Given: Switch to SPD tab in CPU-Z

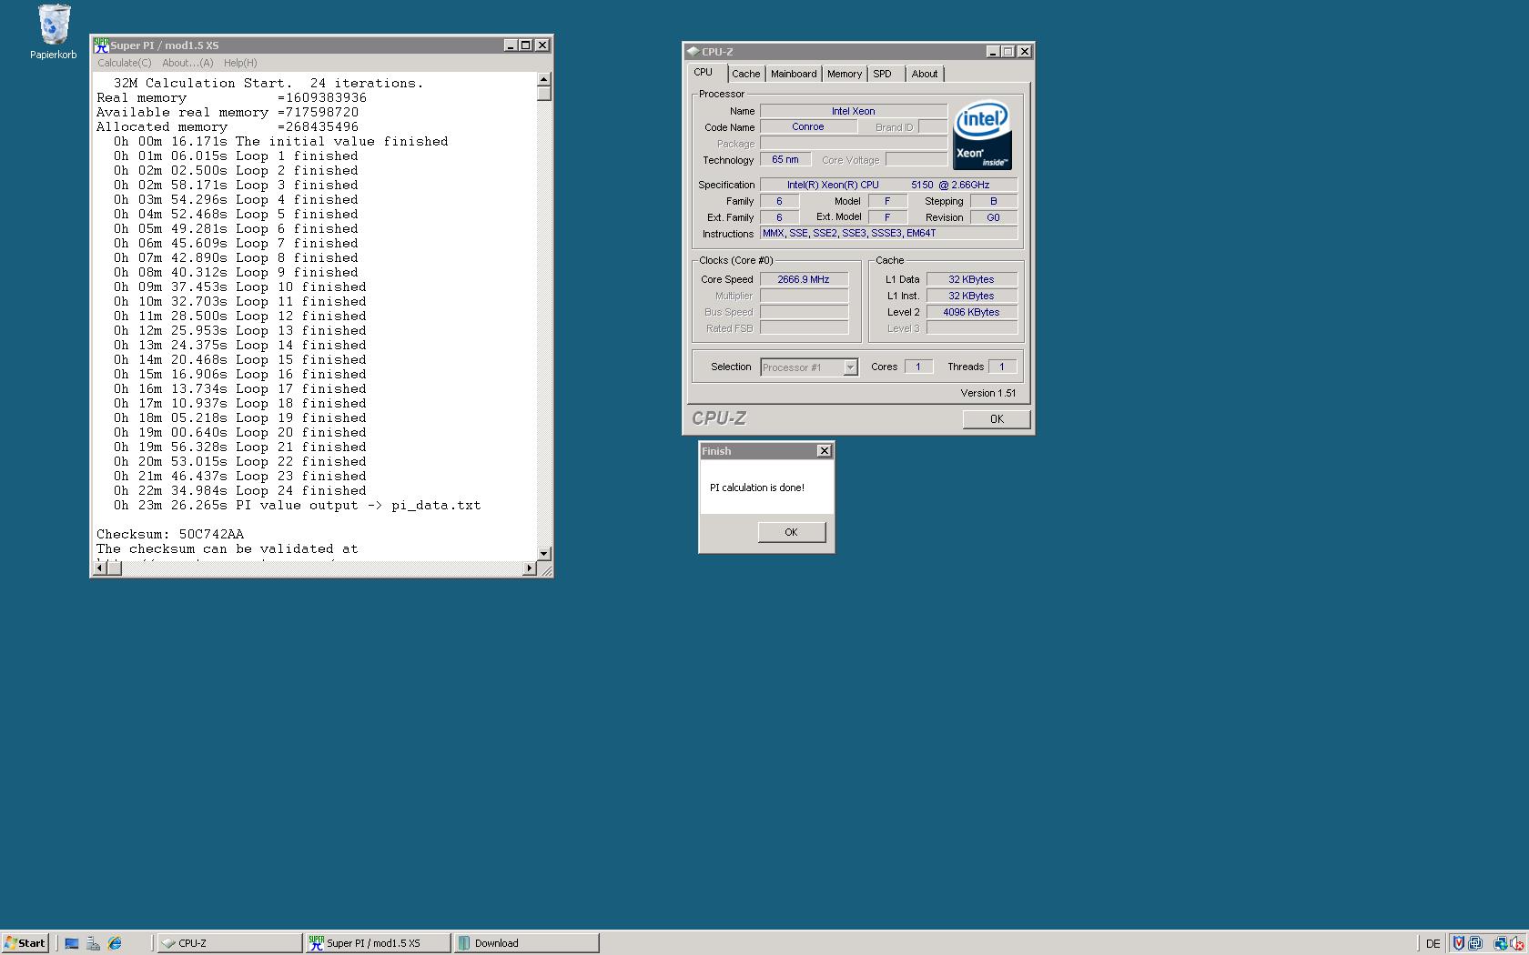Looking at the screenshot, I should point(883,75).
